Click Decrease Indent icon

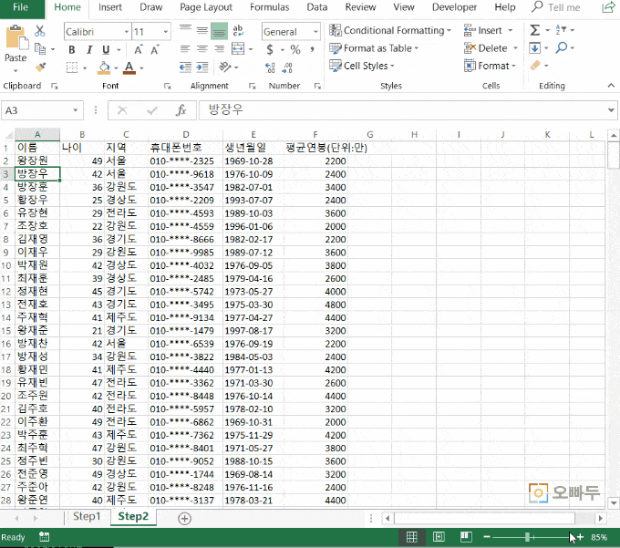[x=185, y=67]
